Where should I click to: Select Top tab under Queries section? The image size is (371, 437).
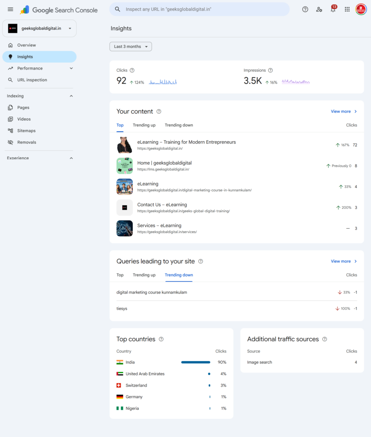[x=120, y=275]
